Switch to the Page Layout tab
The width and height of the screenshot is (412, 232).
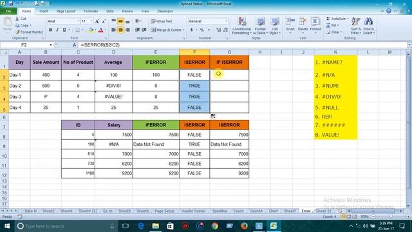coord(66,12)
